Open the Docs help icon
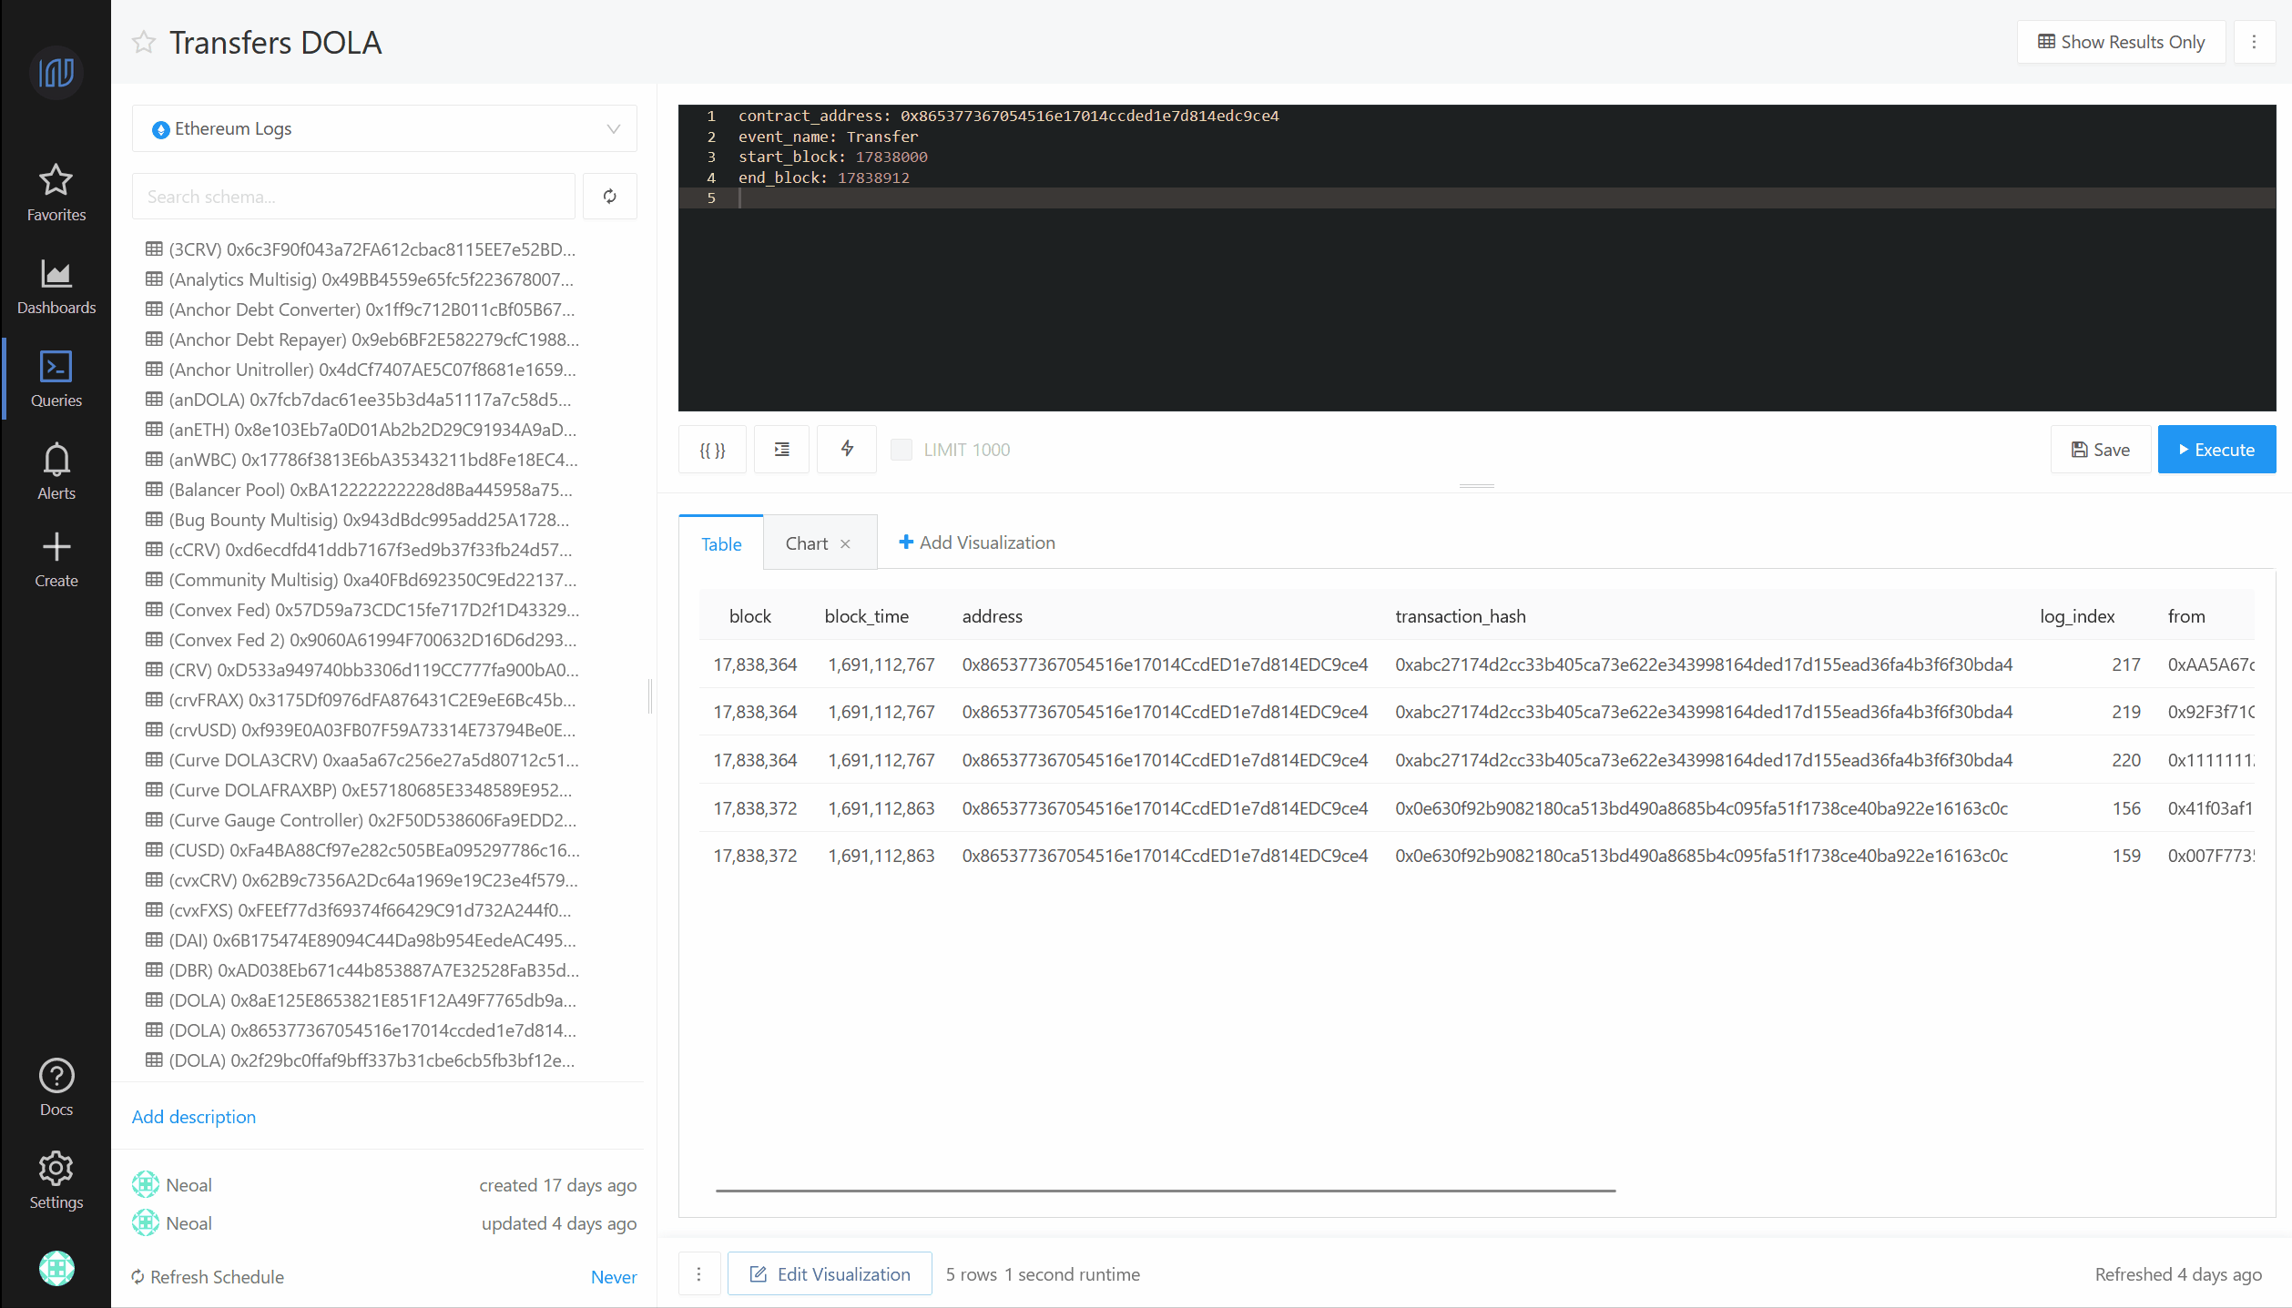Screen dimensions: 2292x1308 (x=56, y=1088)
